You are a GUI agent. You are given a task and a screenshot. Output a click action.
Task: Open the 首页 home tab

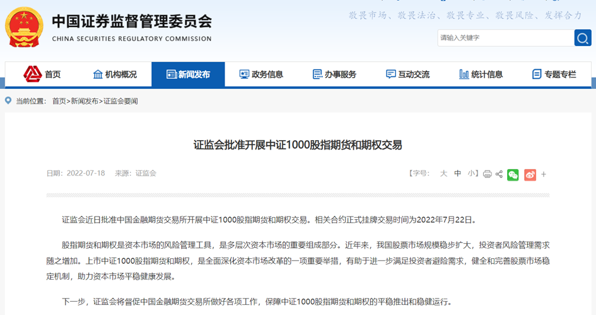pos(43,74)
